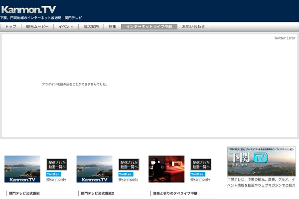The image size is (299, 199).
Task: Open the トップ menu item
Action: pyautogui.click(x=10, y=27)
